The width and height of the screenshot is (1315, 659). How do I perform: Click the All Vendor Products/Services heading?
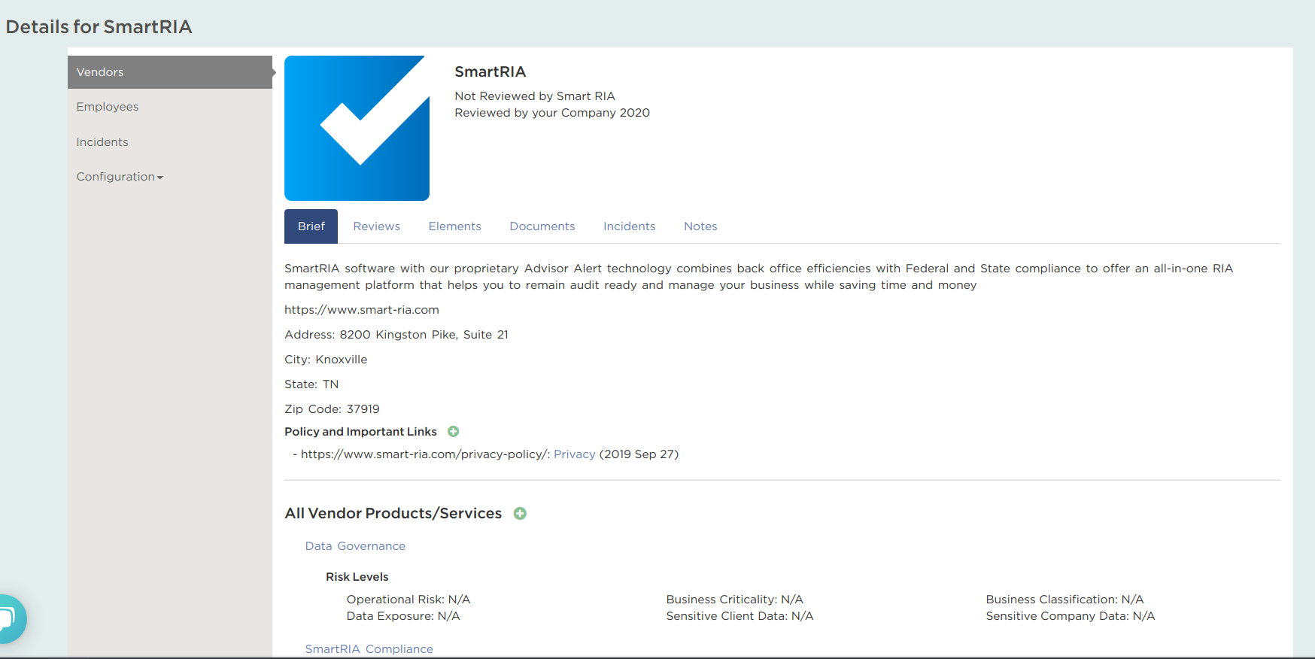(x=393, y=514)
